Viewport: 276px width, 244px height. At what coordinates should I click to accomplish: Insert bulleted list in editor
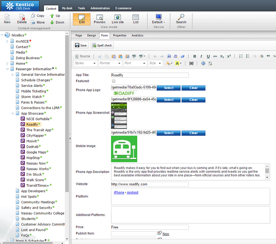tap(248, 56)
